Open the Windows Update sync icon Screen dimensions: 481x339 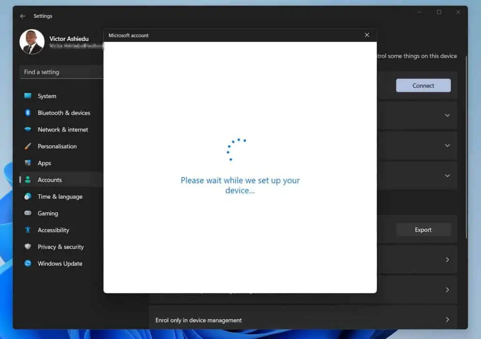(28, 263)
